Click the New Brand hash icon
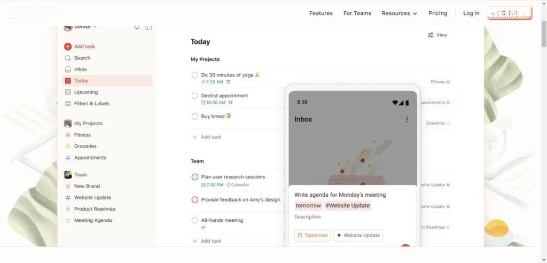Image resolution: width=547 pixels, height=263 pixels. pyautogui.click(x=68, y=186)
